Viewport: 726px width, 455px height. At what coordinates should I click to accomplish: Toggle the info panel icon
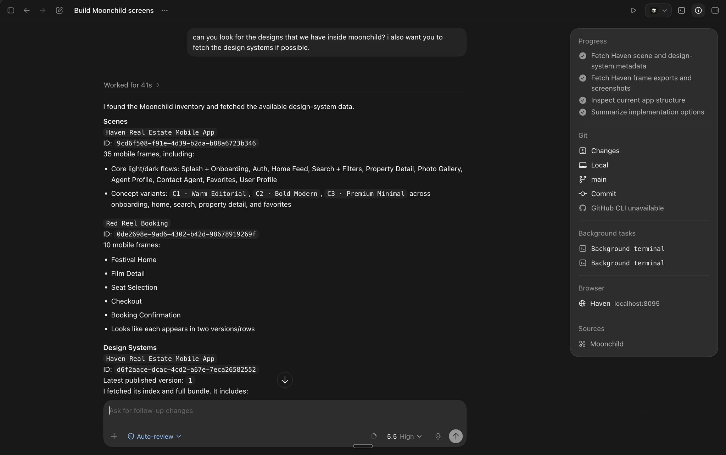click(698, 11)
